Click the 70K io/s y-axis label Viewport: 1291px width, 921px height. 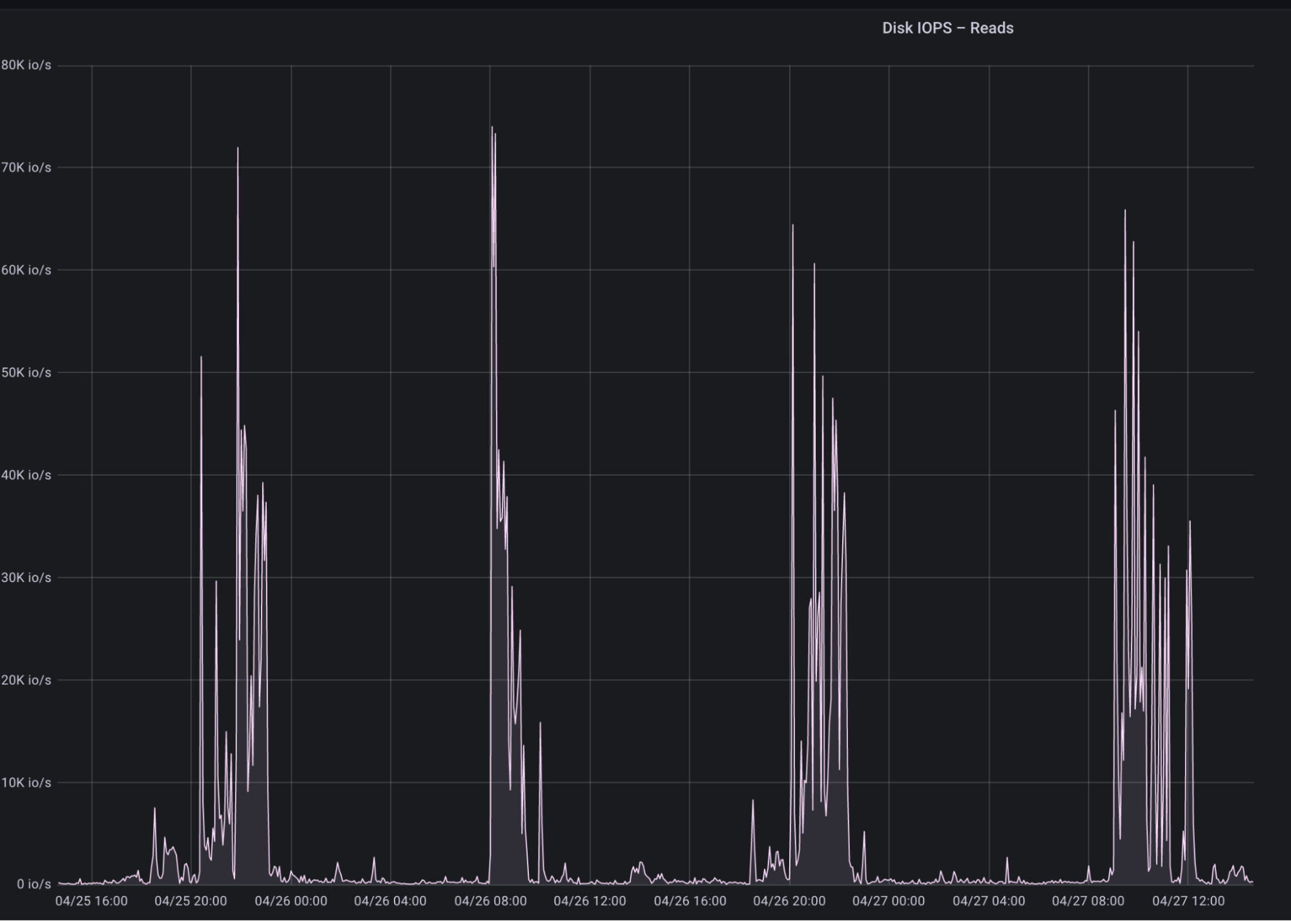point(26,168)
